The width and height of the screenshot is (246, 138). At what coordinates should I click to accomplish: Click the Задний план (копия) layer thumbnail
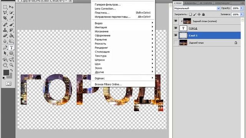click(187, 21)
